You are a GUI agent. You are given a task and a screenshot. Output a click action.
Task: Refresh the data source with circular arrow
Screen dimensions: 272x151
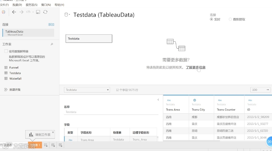[x=45, y=12]
